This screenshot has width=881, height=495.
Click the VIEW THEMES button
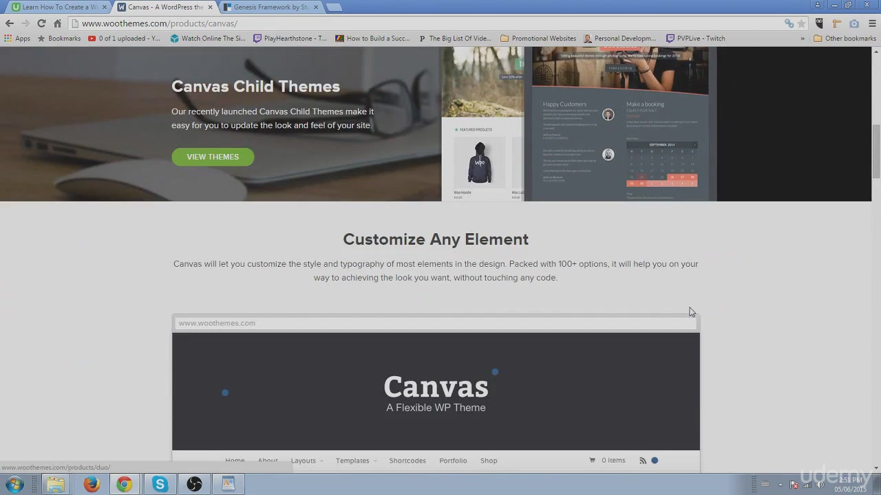213,157
